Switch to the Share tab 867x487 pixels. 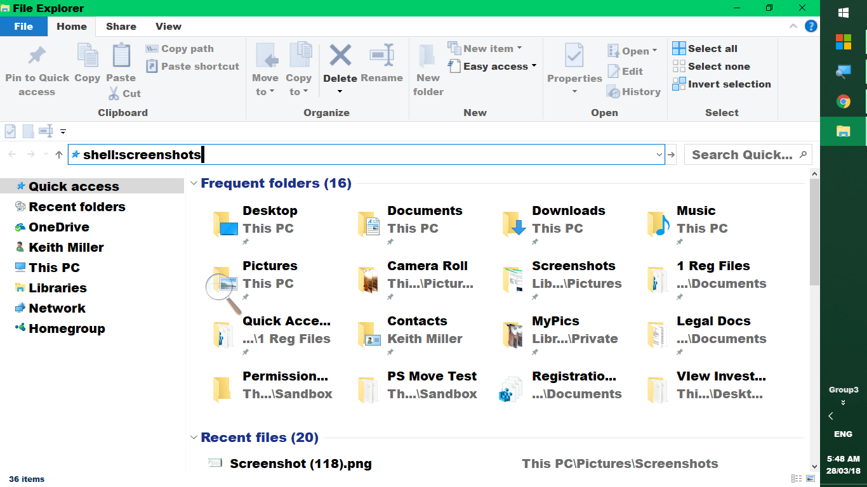coord(120,27)
